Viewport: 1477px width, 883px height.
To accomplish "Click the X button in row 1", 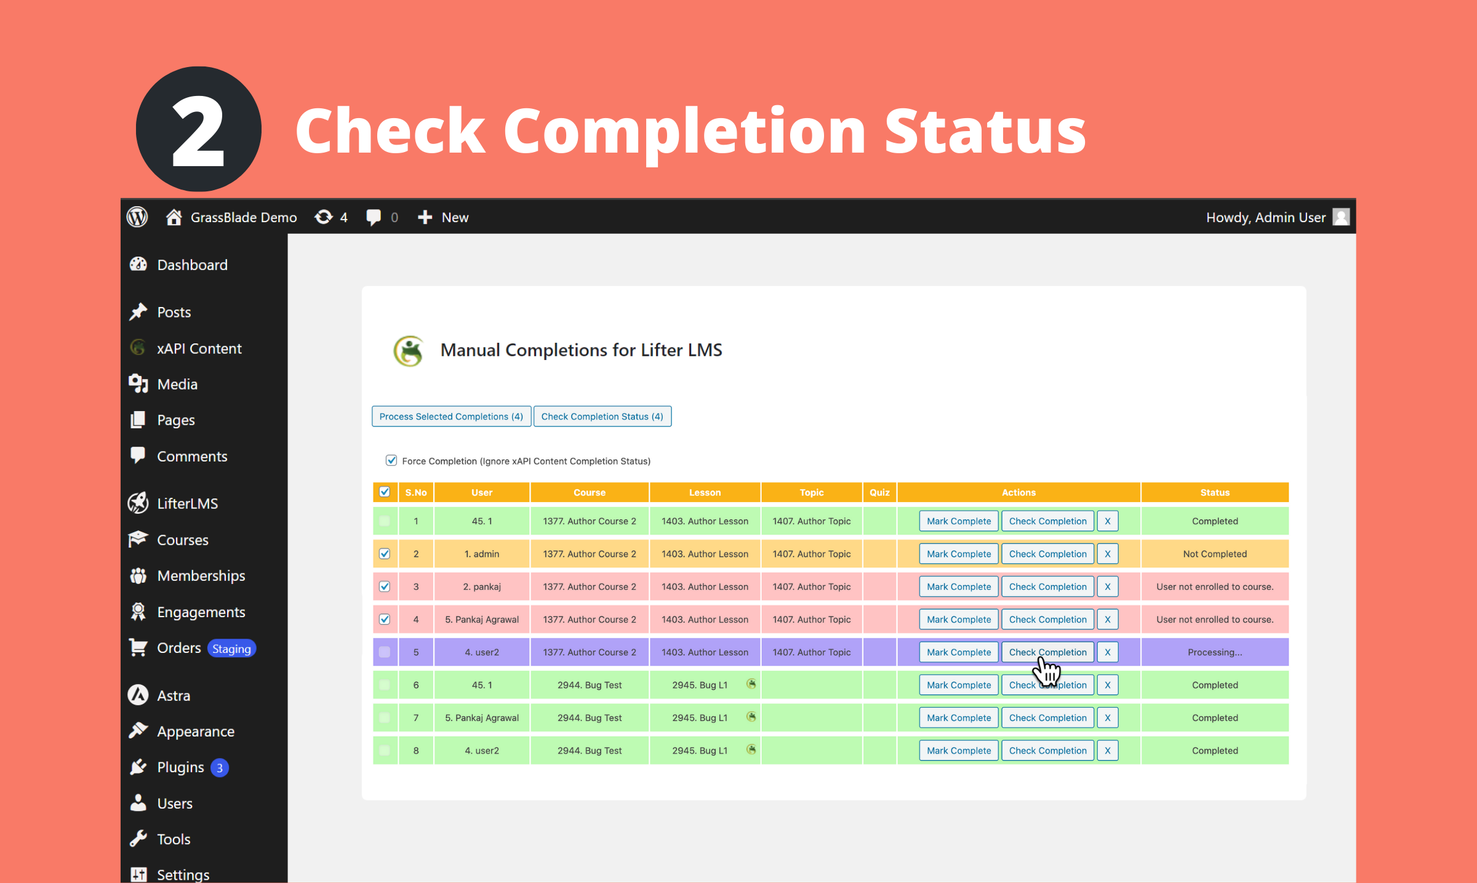I will point(1107,521).
